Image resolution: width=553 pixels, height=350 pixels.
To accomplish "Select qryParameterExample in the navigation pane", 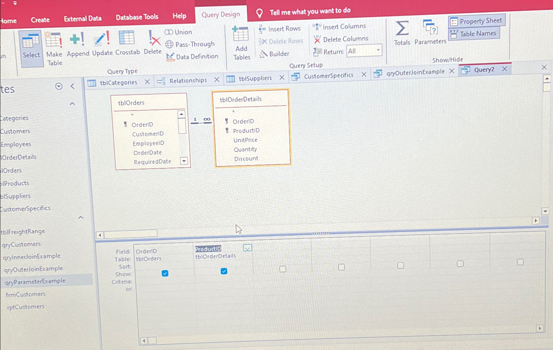I will tap(35, 281).
